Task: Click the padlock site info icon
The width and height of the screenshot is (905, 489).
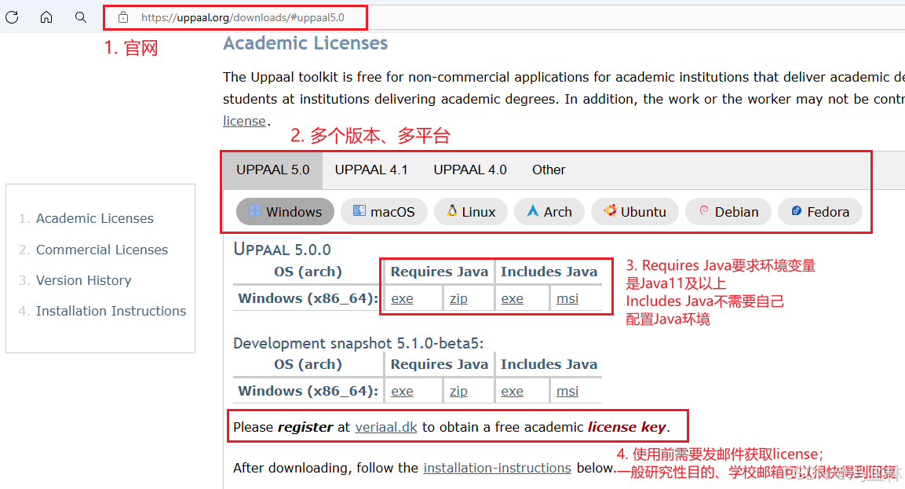Action: [x=123, y=17]
